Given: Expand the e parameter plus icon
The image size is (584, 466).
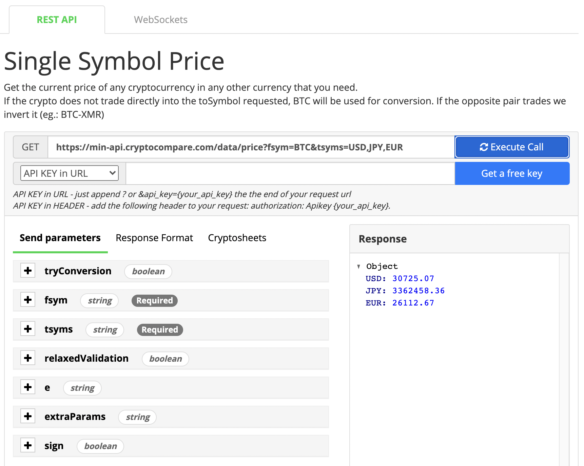Looking at the screenshot, I should 28,387.
